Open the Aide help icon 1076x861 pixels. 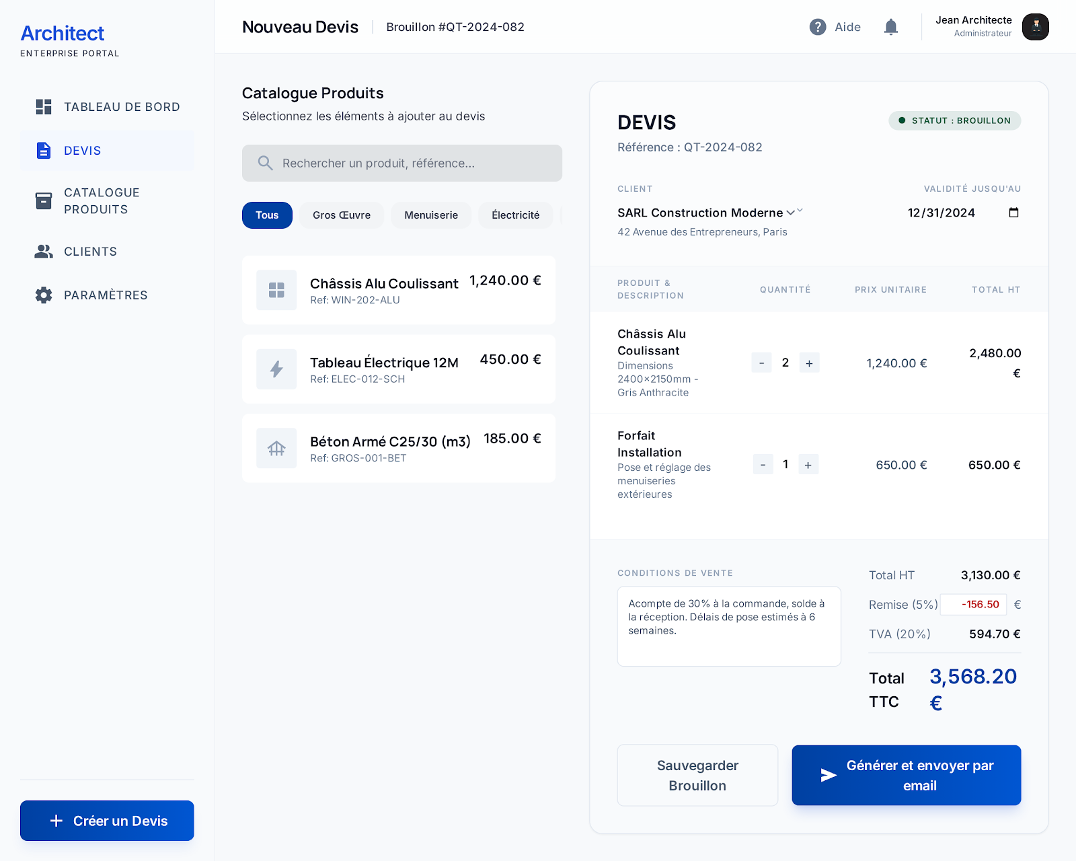pyautogui.click(x=818, y=27)
